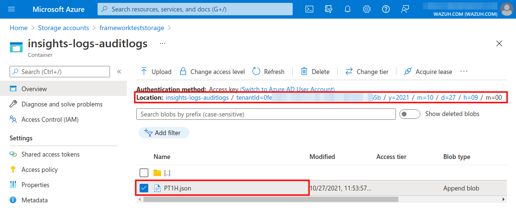The height and width of the screenshot is (211, 516).
Task: Sort by Access tier column header
Action: pos(391,157)
